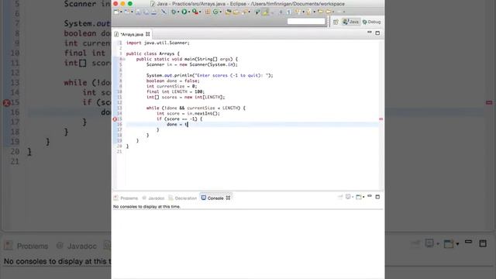Click the 'boolean done = false;' line

[x=173, y=81]
